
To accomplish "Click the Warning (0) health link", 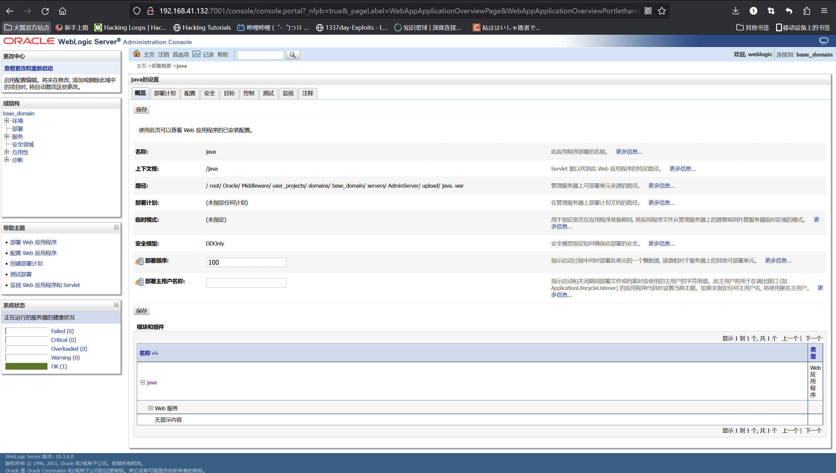I will 65,358.
